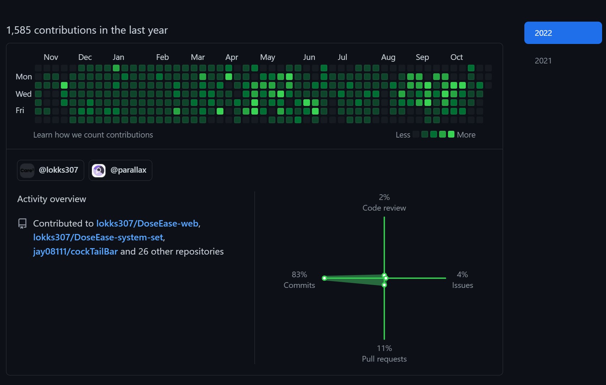Click the darkest empty legend swatch near Less
Screen dimensions: 606x385
click(x=416, y=134)
